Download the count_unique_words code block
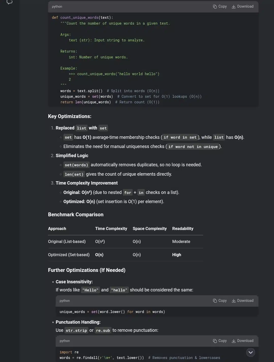Image resolution: width=274 pixels, height=362 pixels. pyautogui.click(x=243, y=7)
